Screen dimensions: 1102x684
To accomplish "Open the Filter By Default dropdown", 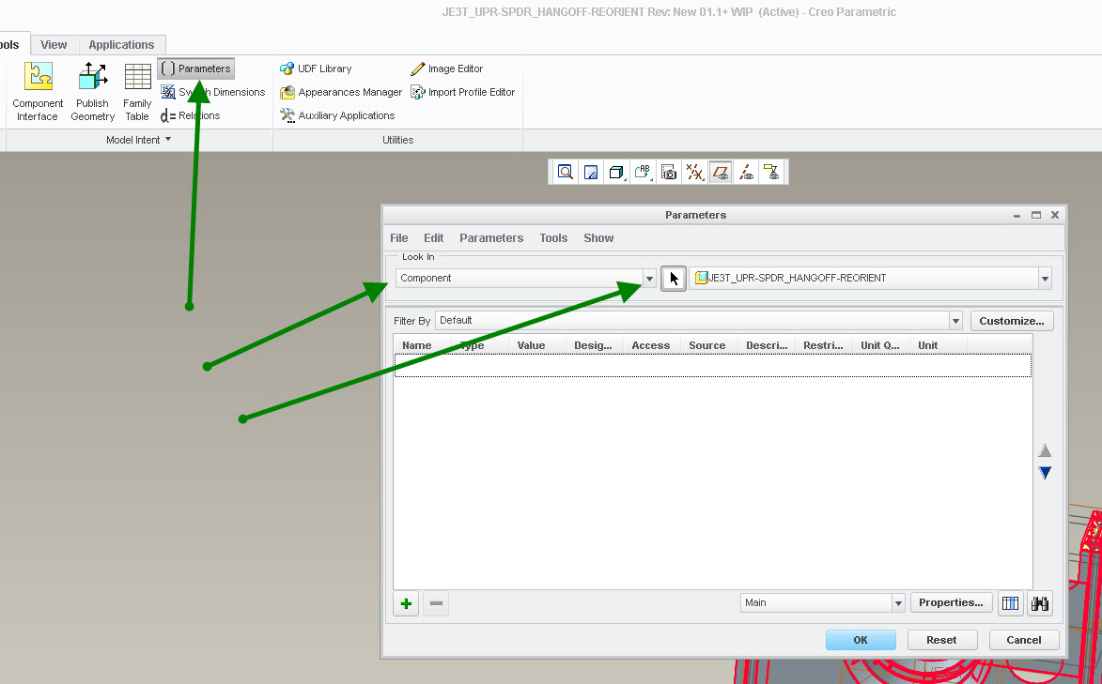I will tap(955, 321).
